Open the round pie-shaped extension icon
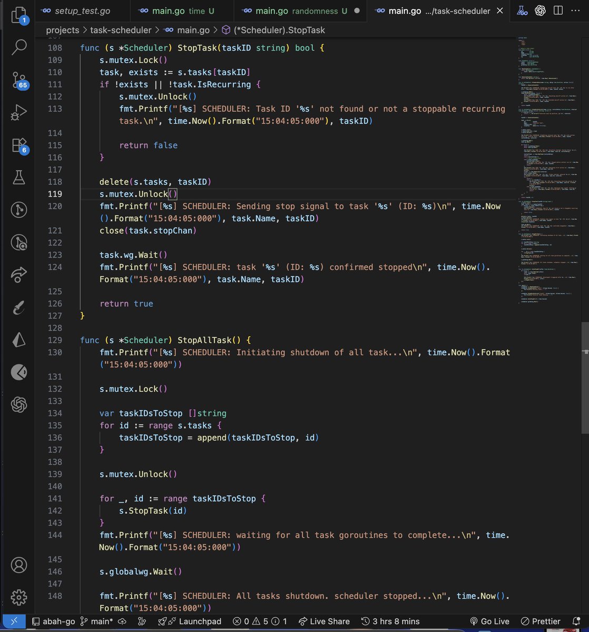Viewport: 589px width, 632px height. coord(19,372)
